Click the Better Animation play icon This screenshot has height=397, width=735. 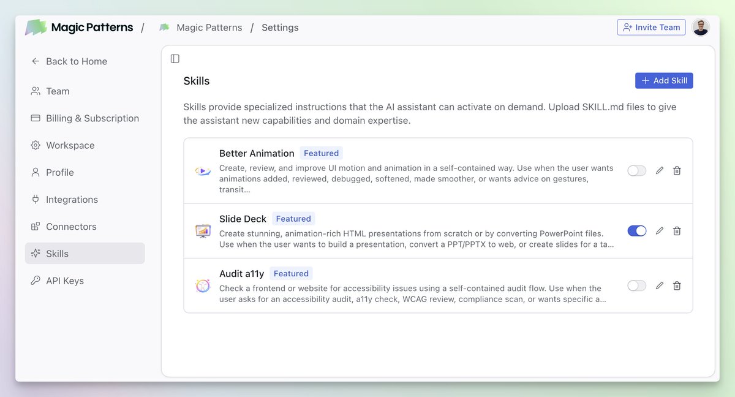(x=203, y=172)
